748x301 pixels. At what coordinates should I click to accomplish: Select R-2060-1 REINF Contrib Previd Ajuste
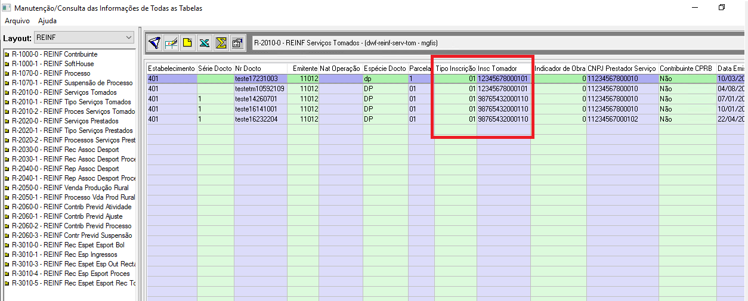point(67,216)
